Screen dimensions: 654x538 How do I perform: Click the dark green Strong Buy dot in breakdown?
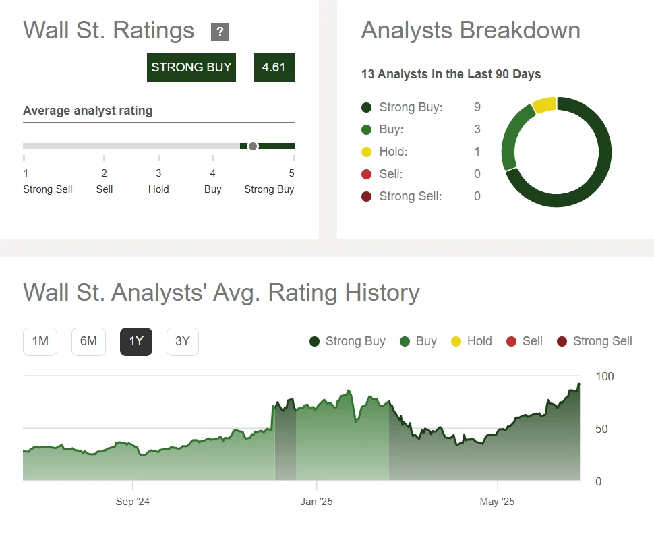click(x=367, y=107)
